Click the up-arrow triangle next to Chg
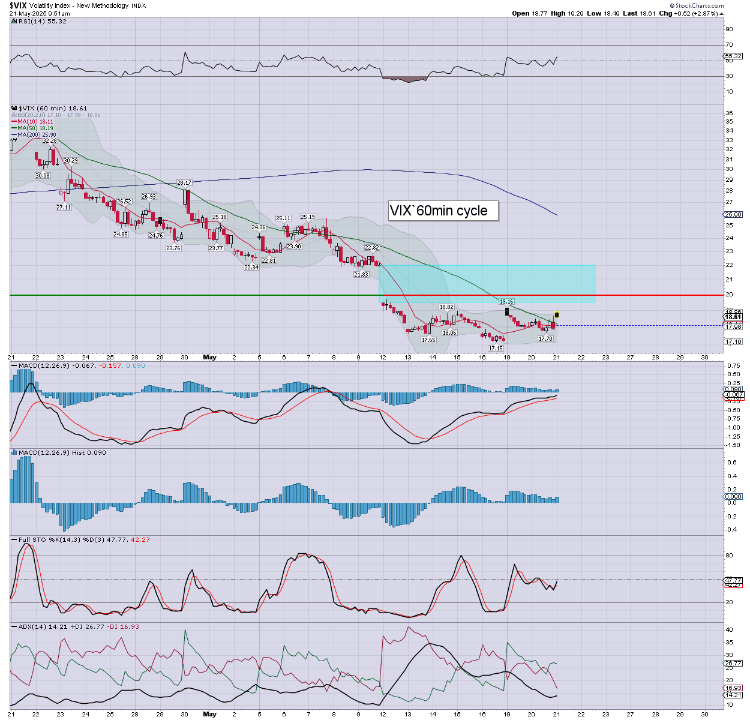Screen dimensions: 750x720 tap(720, 13)
